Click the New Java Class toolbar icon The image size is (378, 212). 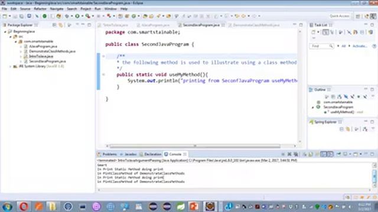tap(133, 16)
